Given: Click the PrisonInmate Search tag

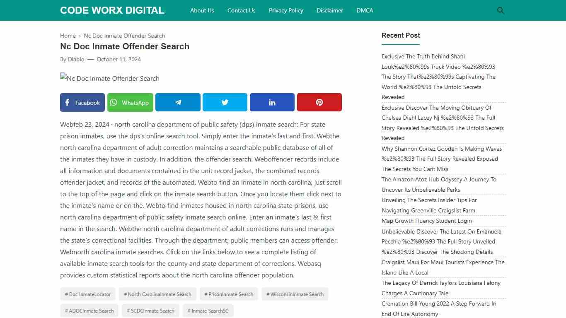Looking at the screenshot, I should coord(228,294).
